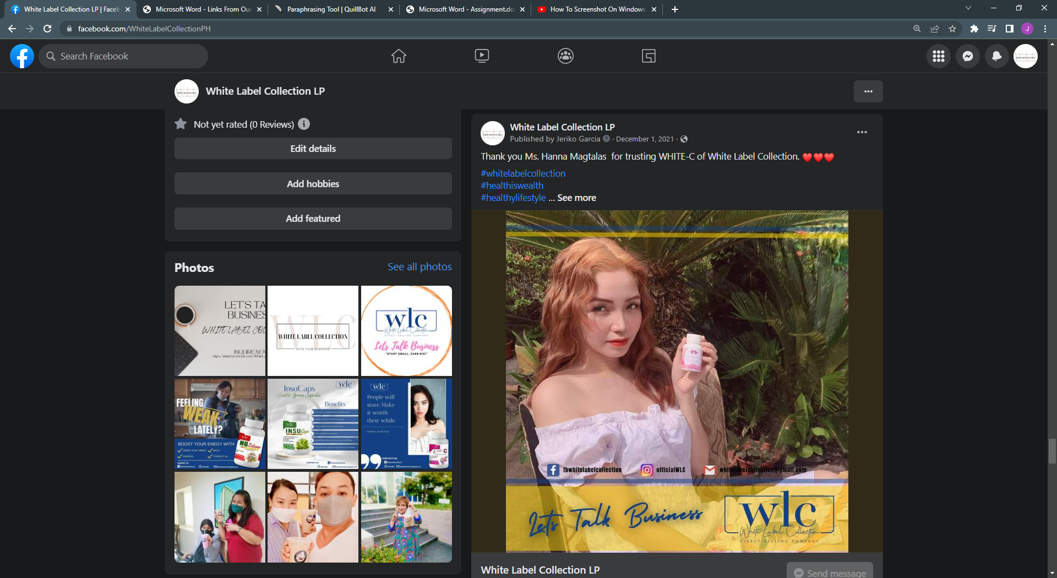Open the Chrome Extensions puzzle icon
Screen dimensions: 1057x578
[x=974, y=29]
